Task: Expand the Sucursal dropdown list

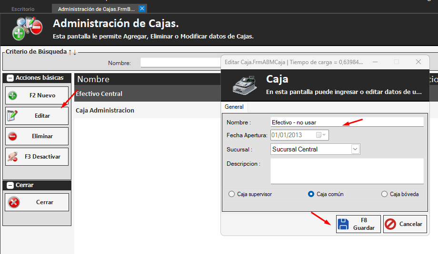Action: click(355, 149)
